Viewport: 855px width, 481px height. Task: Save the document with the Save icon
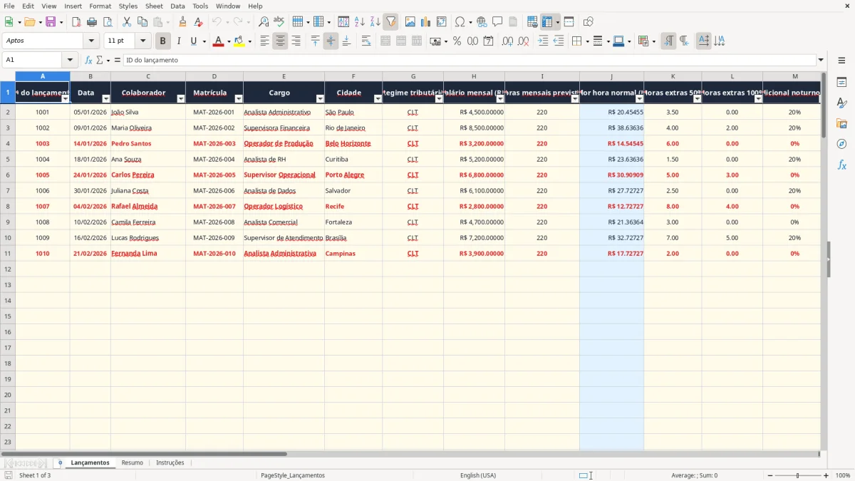[51, 22]
